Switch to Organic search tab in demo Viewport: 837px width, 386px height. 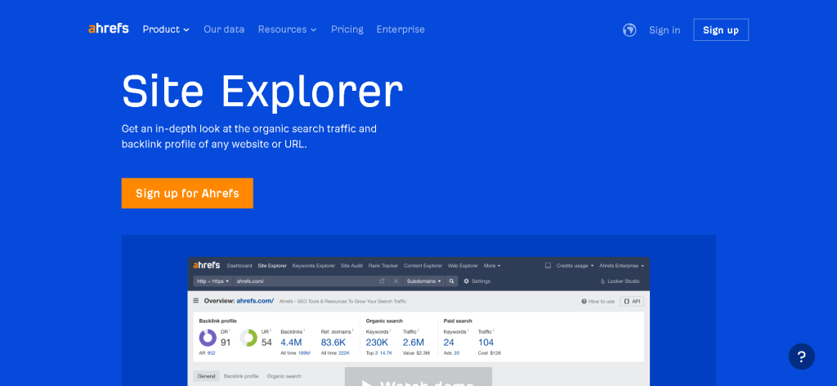point(284,376)
